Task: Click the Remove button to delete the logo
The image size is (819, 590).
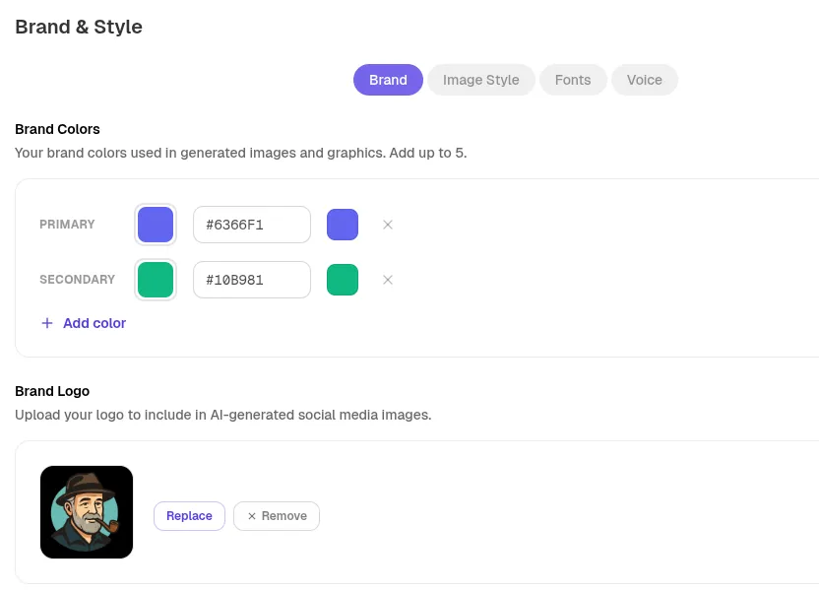Action: coord(277,515)
